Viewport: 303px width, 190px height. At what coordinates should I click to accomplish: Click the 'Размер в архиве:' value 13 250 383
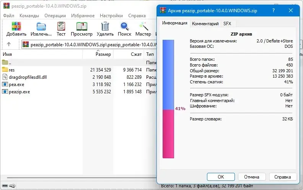pyautogui.click(x=282, y=76)
